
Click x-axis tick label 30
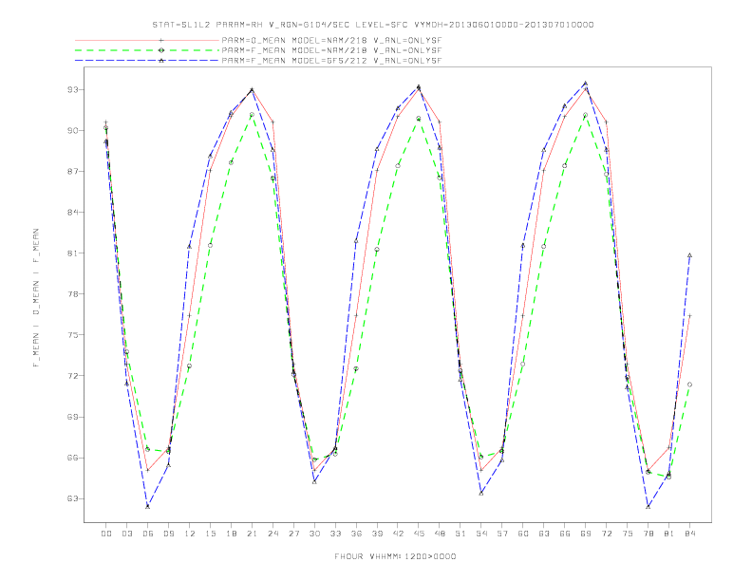pos(314,534)
